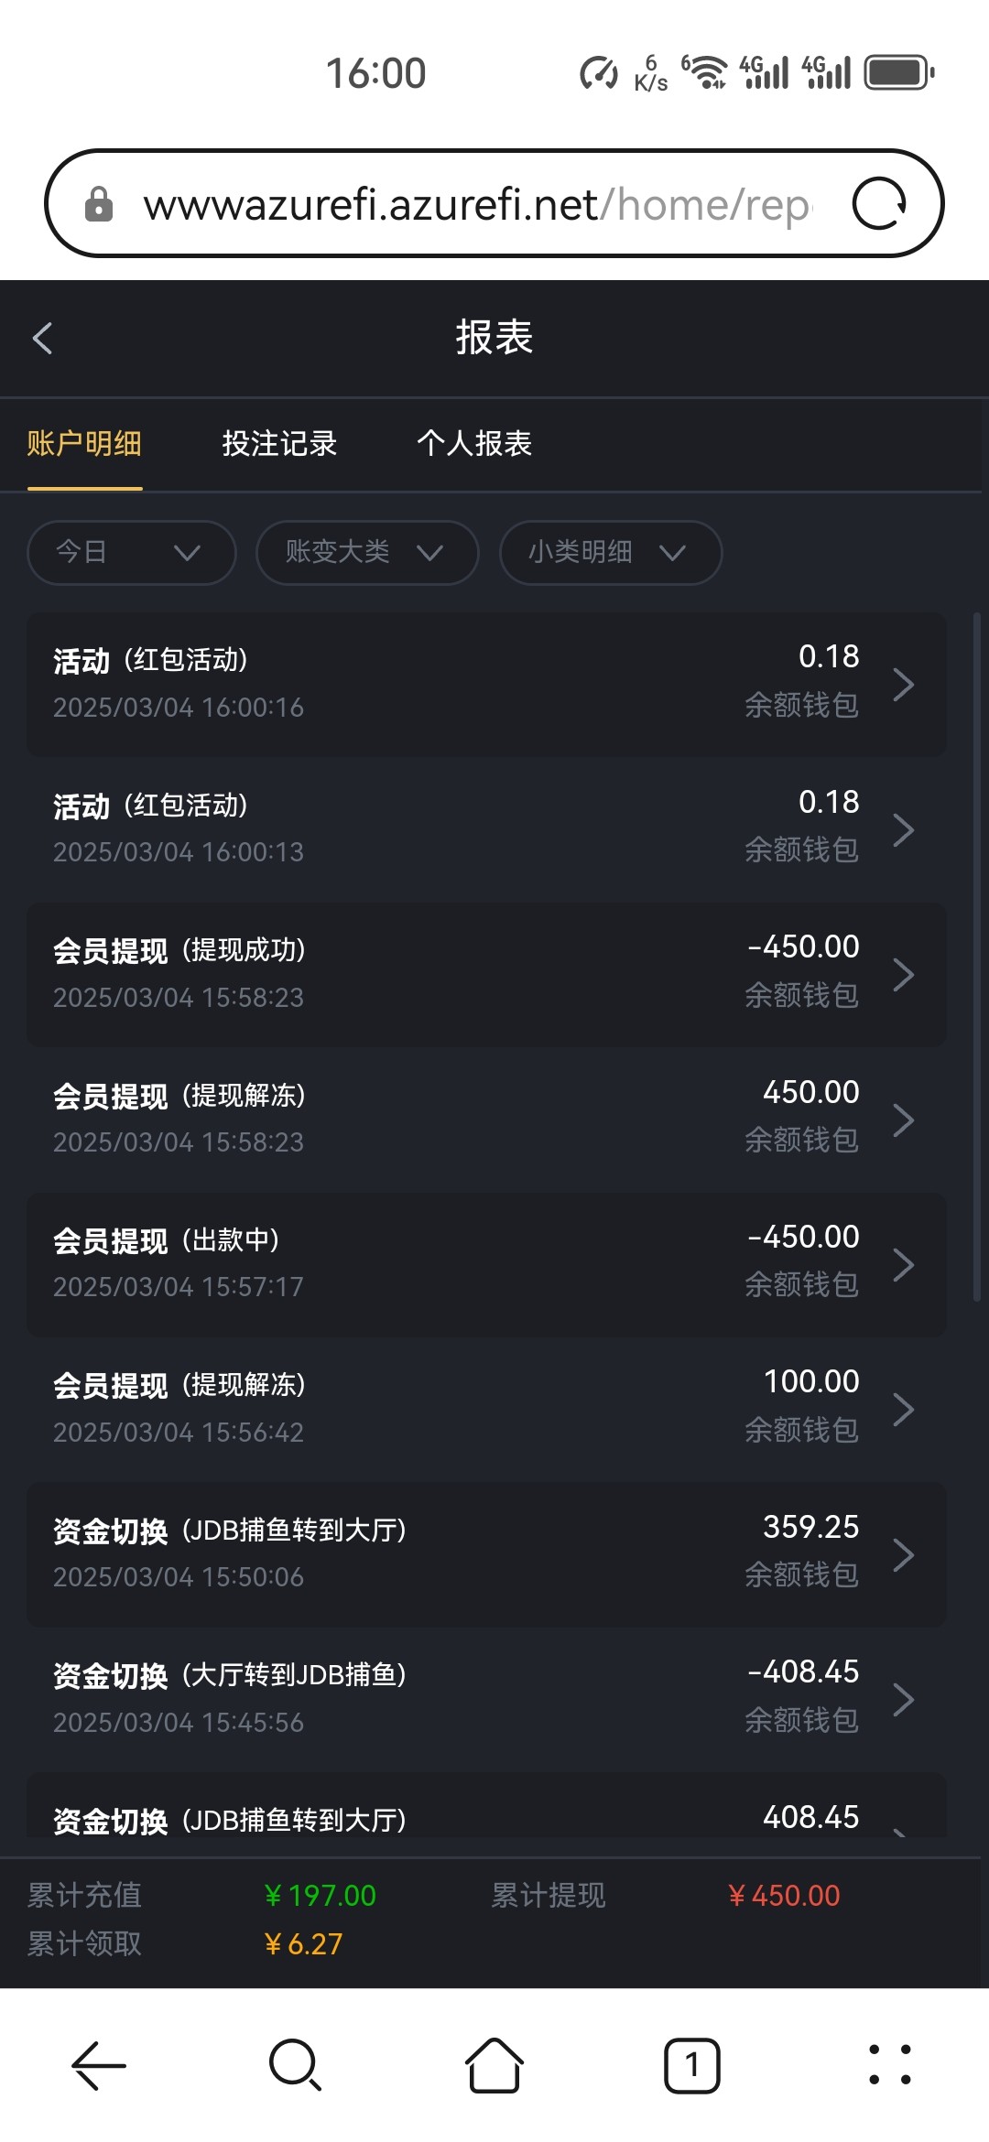Image resolution: width=989 pixels, height=2142 pixels.
Task: Select the 账户明细 tab
Action: pos(84,444)
